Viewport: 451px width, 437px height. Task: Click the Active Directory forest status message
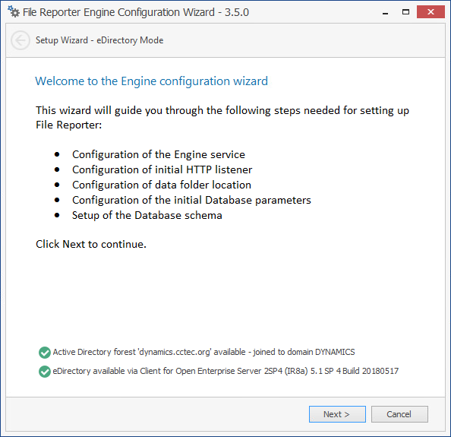click(203, 352)
